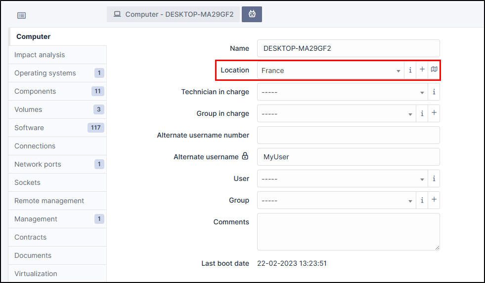Open the map icon in Location row

[x=434, y=70]
